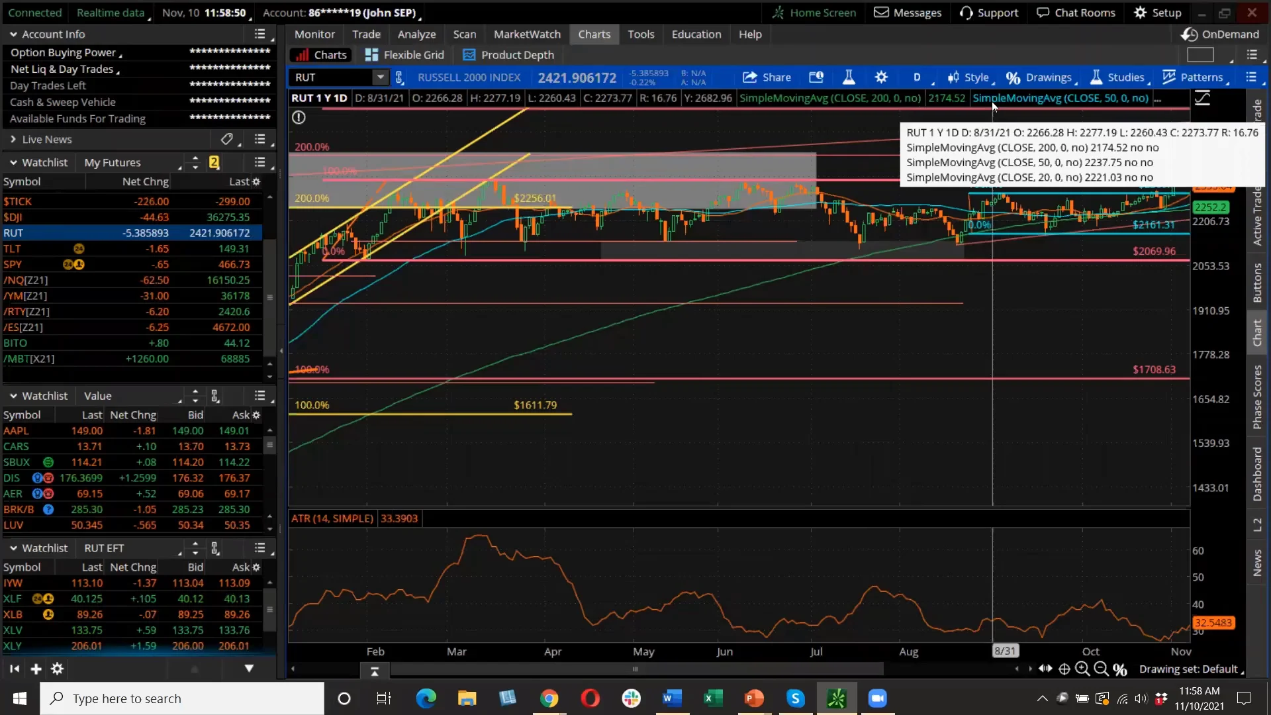The image size is (1271, 715).
Task: Open the Drawing set: Default dropdown
Action: (x=1191, y=669)
